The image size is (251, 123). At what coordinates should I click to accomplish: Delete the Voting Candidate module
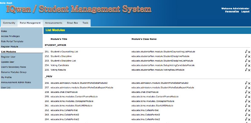click(249, 65)
